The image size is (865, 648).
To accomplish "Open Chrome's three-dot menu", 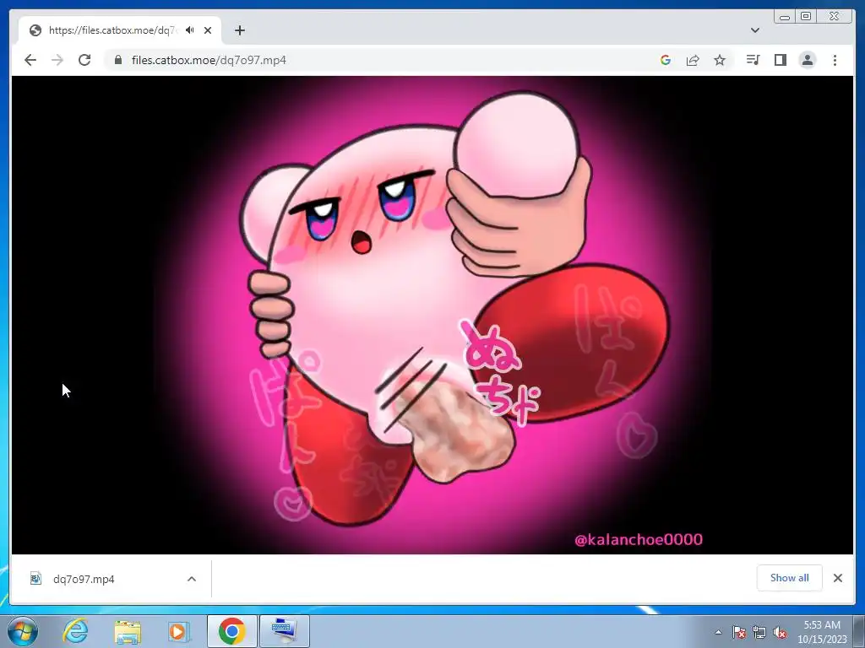I will [835, 60].
